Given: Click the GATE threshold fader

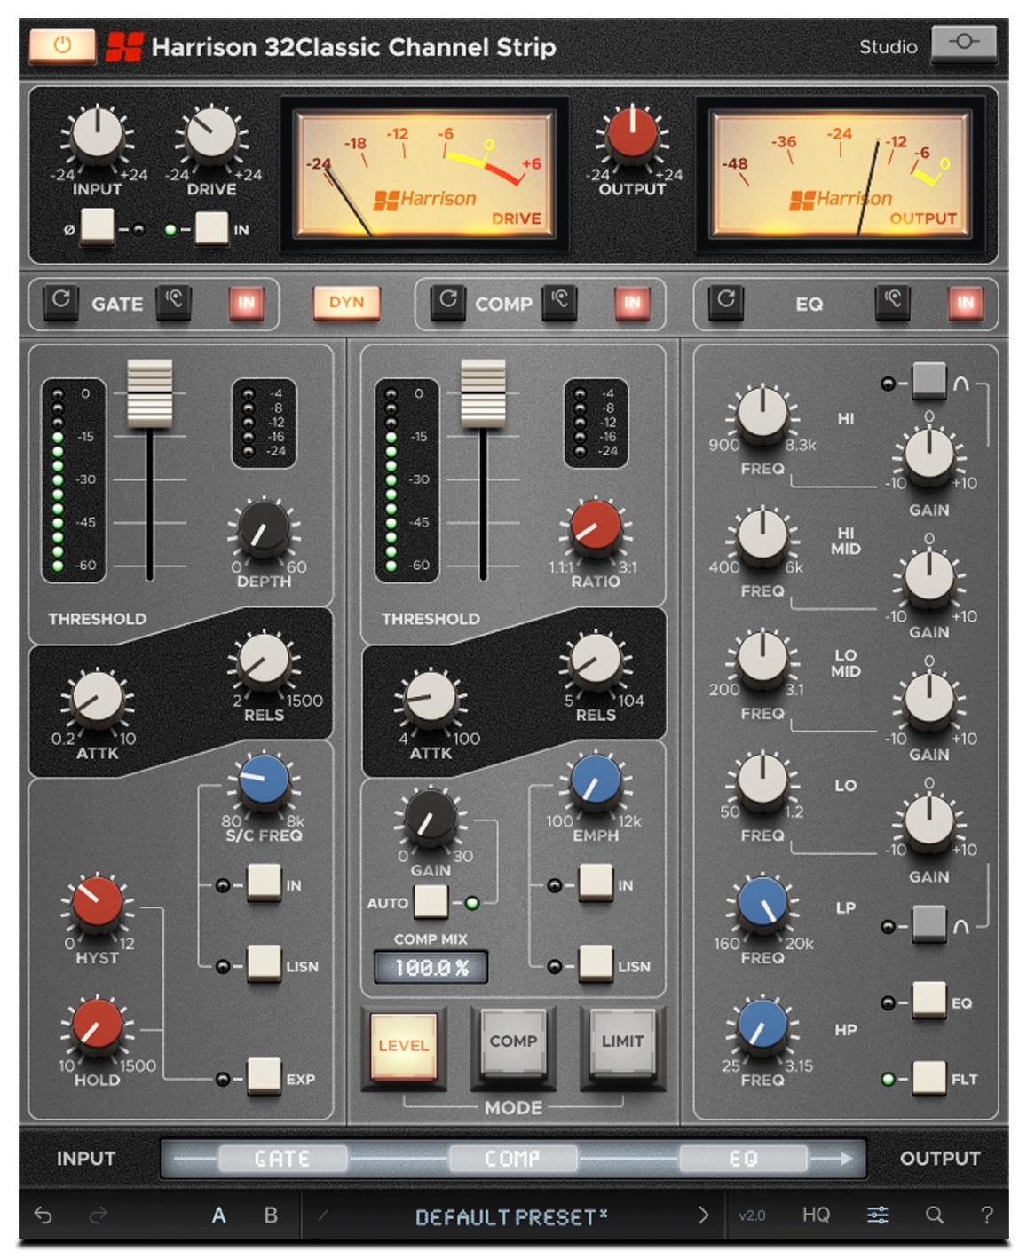Looking at the screenshot, I should [x=150, y=393].
